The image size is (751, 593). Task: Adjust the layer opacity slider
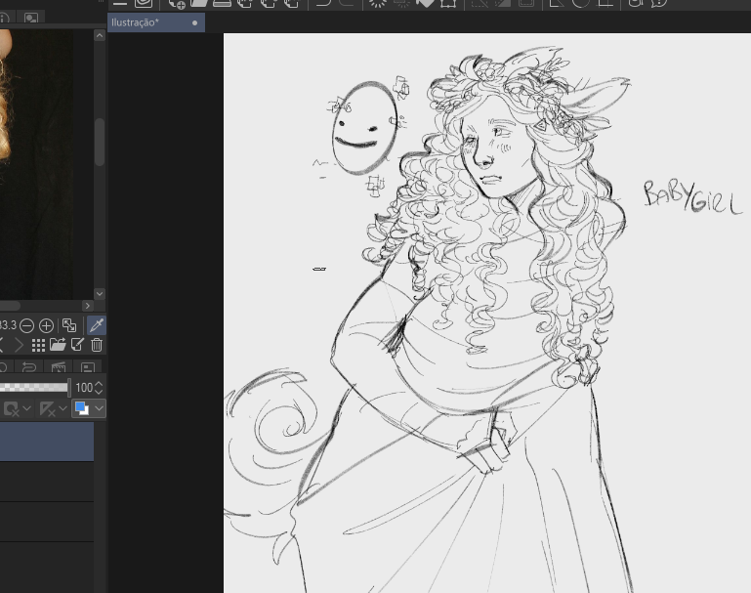33,388
